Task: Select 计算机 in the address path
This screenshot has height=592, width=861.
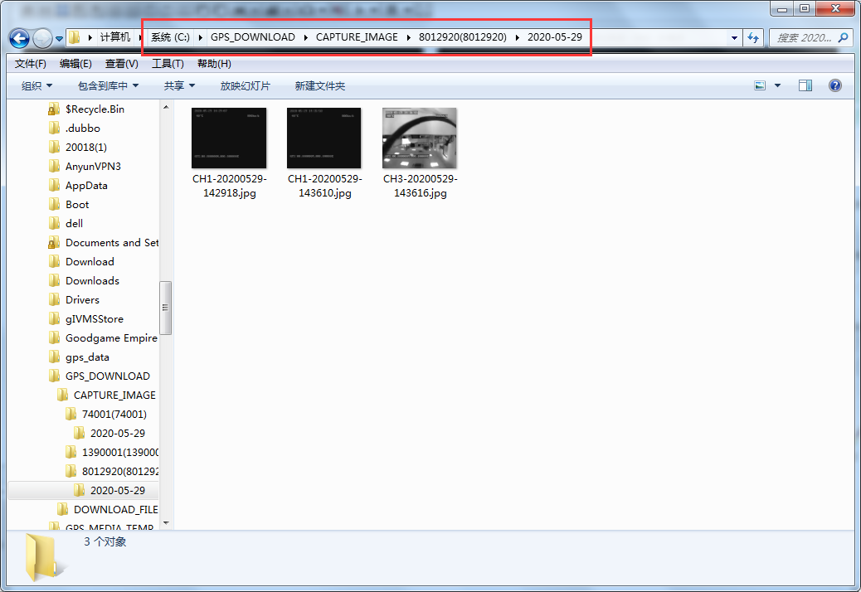Action: [115, 36]
